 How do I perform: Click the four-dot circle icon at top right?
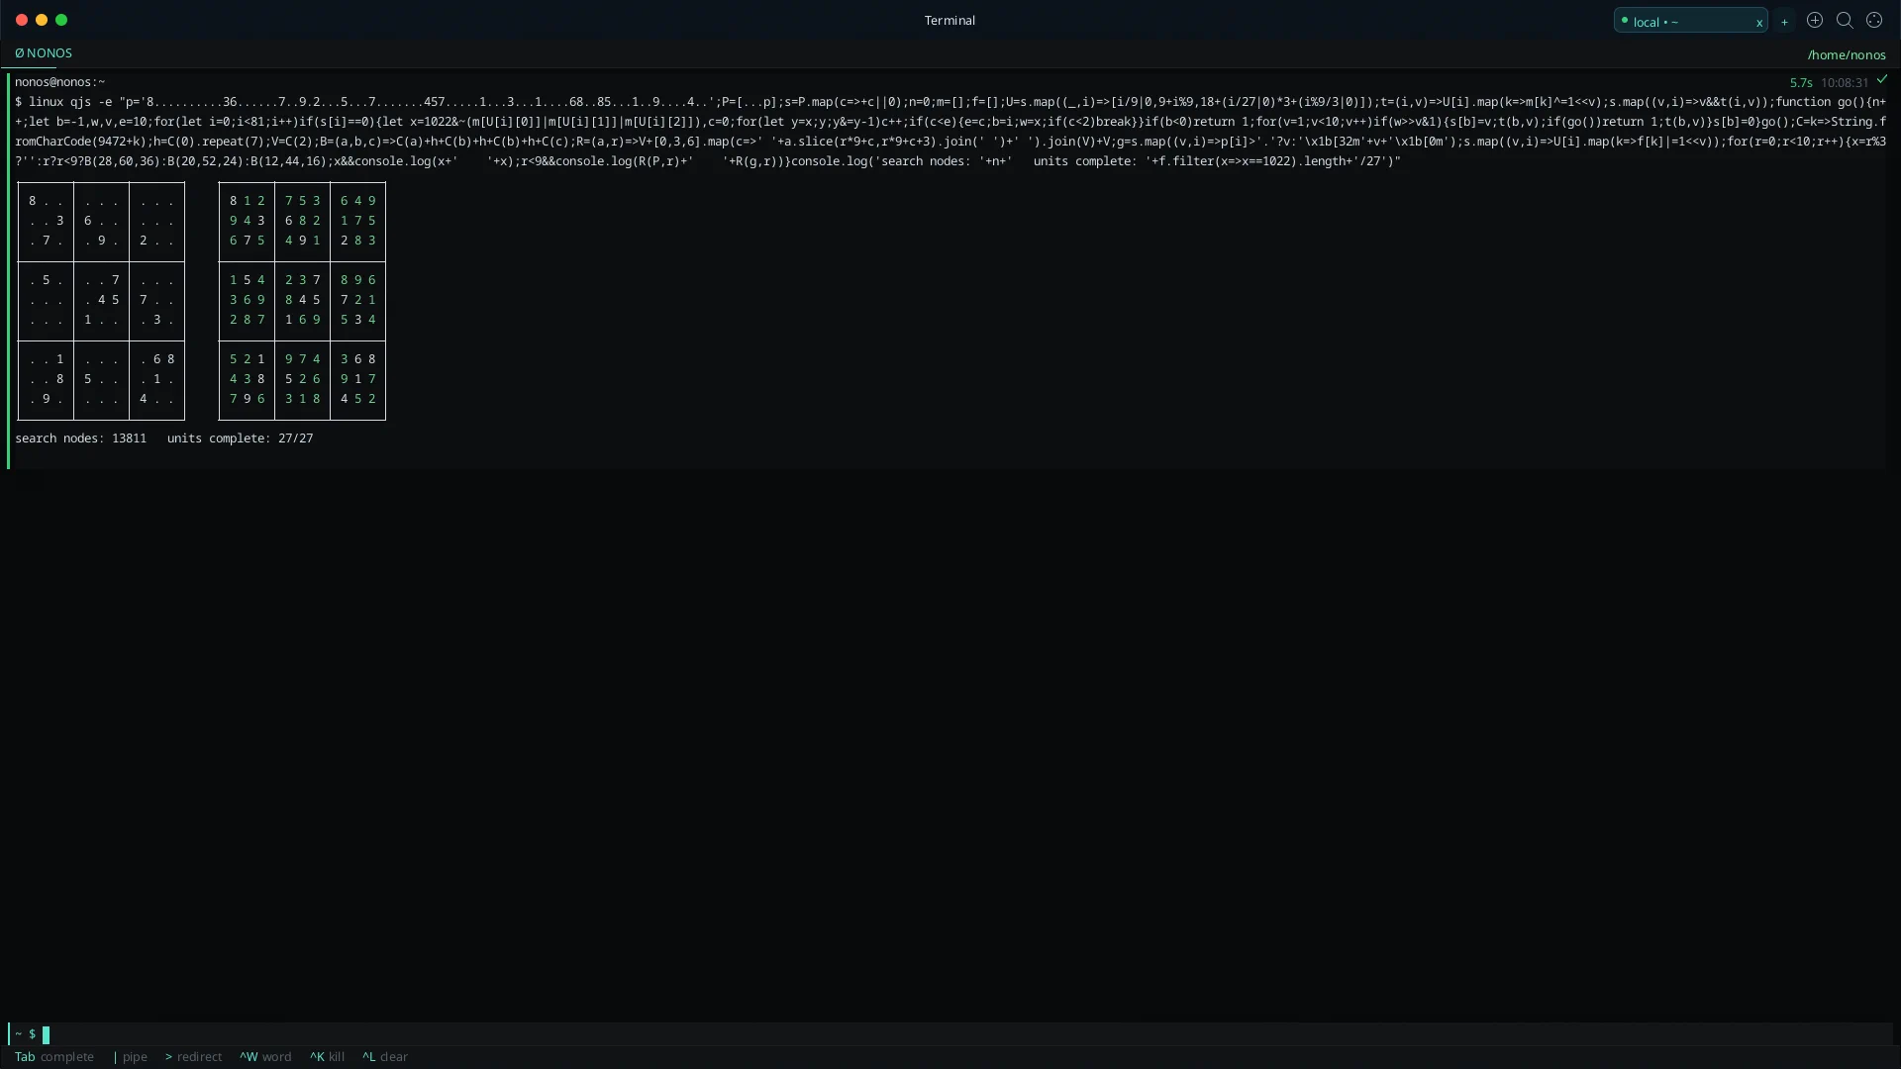pyautogui.click(x=1873, y=21)
